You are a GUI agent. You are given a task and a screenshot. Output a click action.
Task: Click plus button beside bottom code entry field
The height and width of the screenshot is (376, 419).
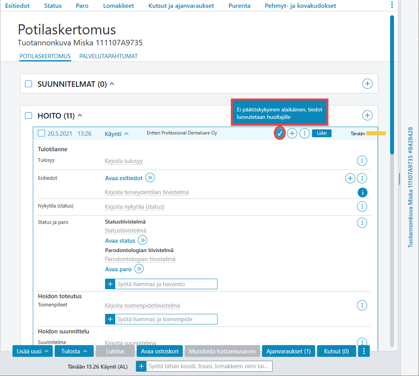141,366
